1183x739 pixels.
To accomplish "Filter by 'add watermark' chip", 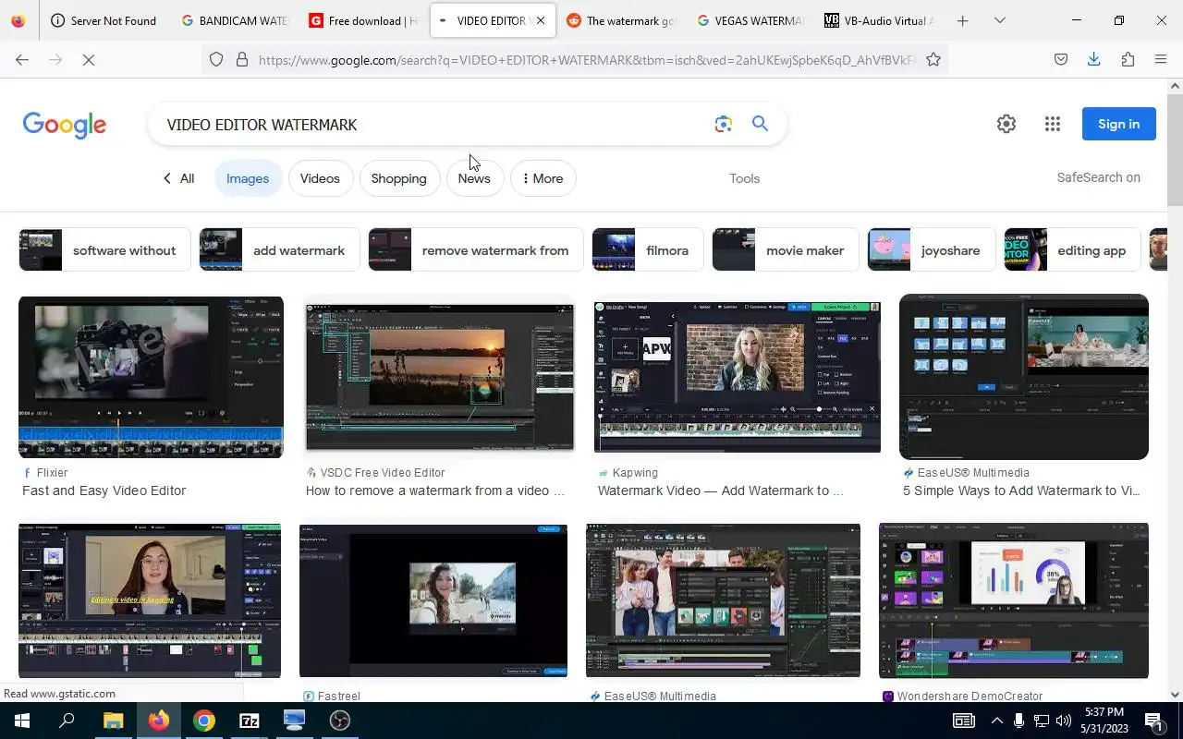I will [x=279, y=250].
